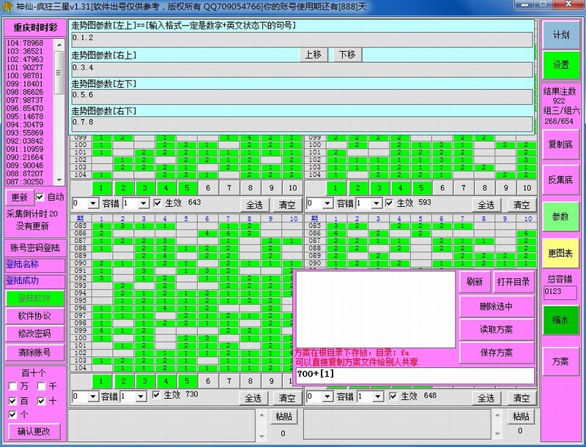Open the directory with 打开目录
The height and width of the screenshot is (447, 586).
click(513, 282)
